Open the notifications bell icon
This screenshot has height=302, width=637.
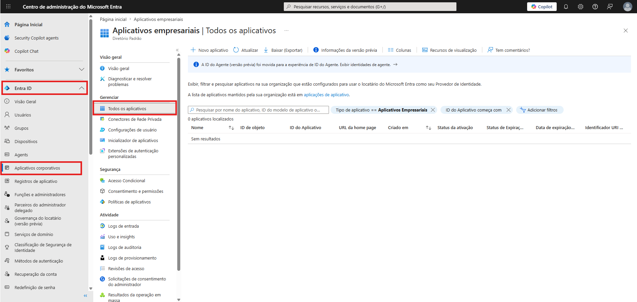[566, 7]
